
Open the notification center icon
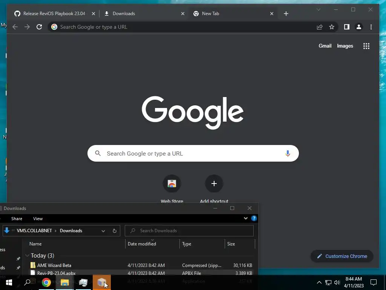pyautogui.click(x=374, y=282)
